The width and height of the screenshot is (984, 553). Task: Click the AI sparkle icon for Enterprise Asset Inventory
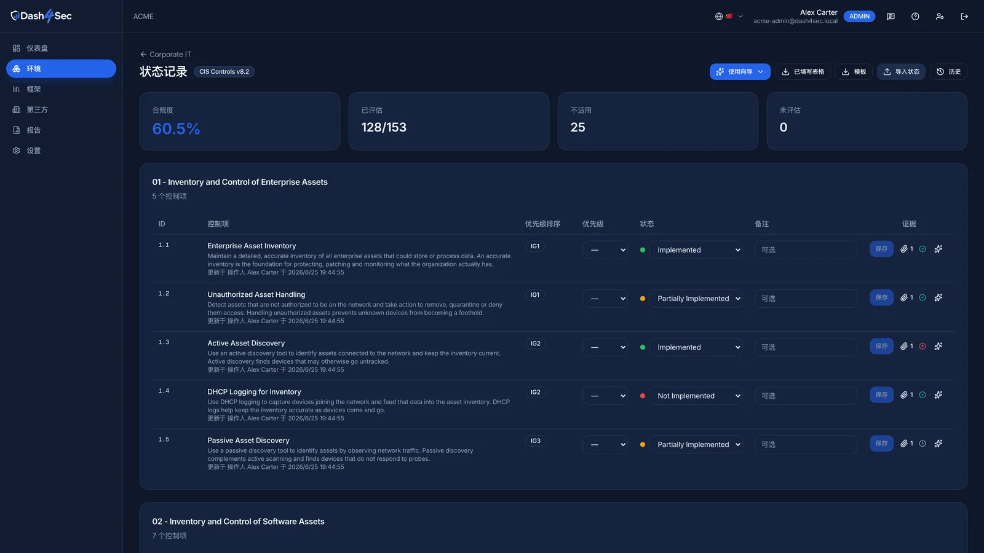938,249
